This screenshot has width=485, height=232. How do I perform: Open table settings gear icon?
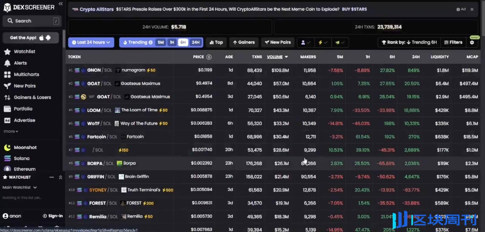click(472, 43)
